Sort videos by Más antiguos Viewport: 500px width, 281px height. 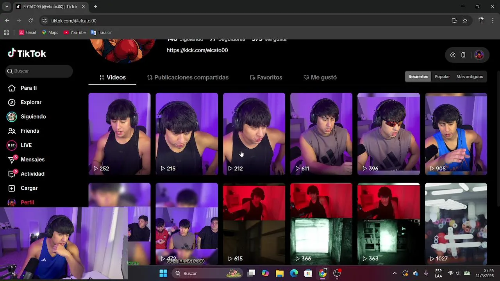tap(470, 76)
